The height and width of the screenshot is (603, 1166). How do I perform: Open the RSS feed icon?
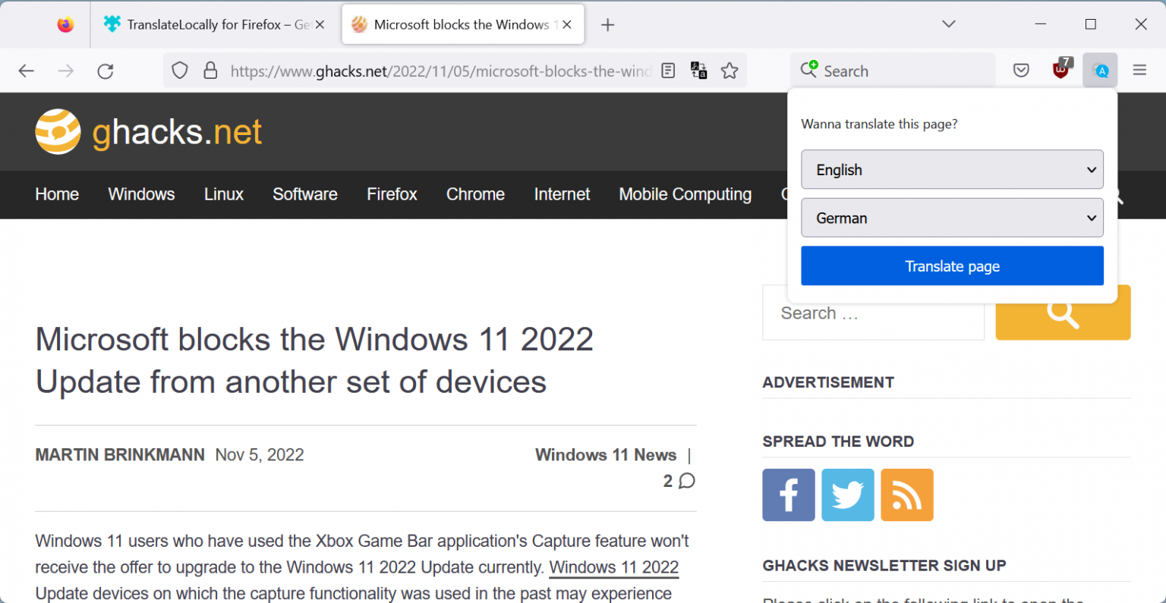(906, 495)
